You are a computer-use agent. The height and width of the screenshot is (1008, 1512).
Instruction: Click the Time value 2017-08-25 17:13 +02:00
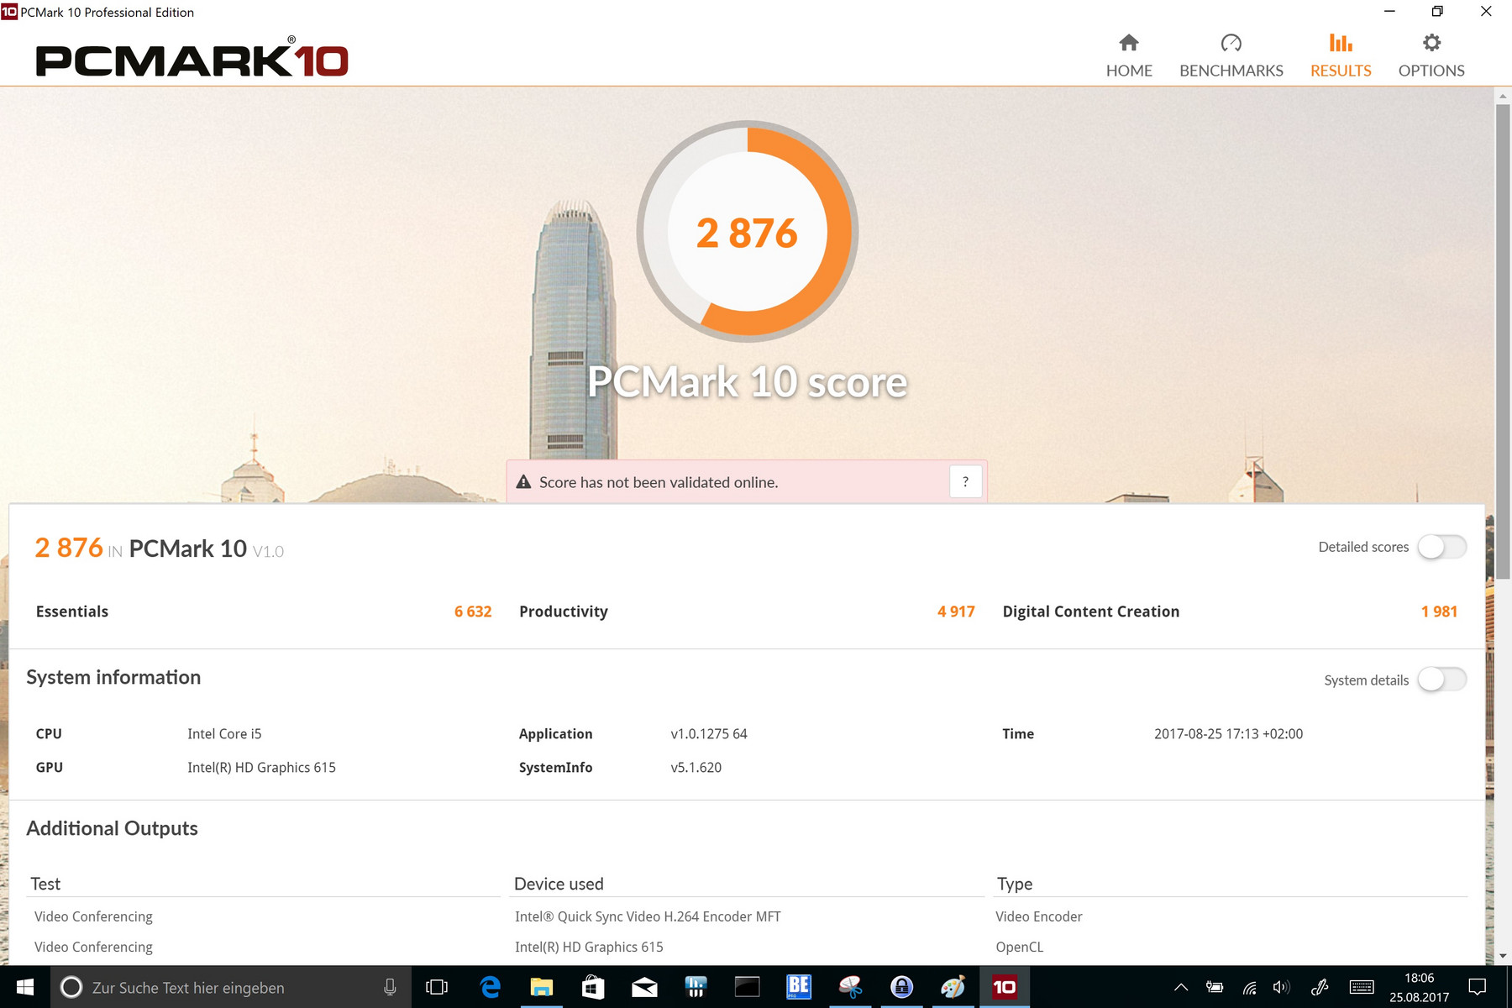pyautogui.click(x=1228, y=734)
